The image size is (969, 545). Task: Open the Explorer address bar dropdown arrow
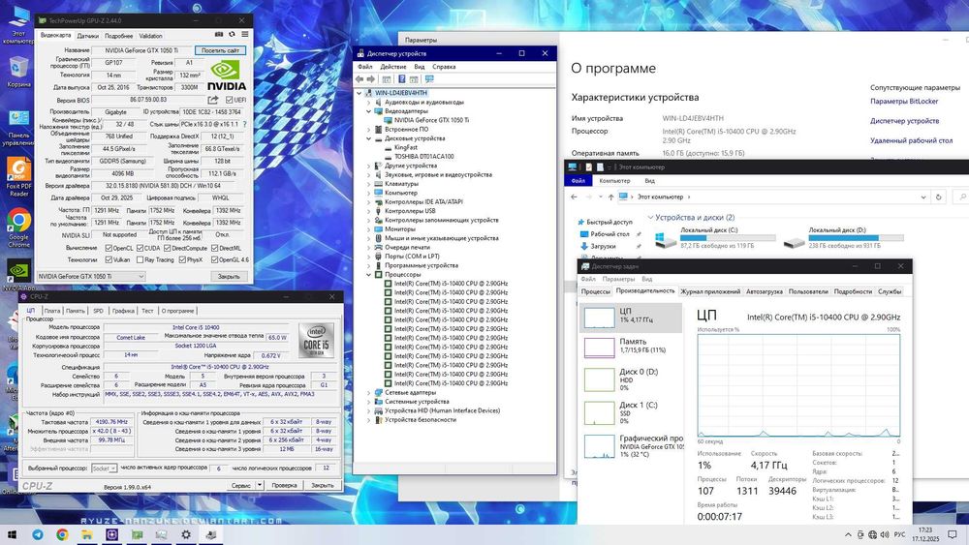pyautogui.click(x=923, y=197)
